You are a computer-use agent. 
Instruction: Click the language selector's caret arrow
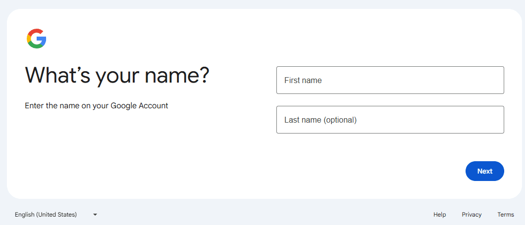[x=95, y=215]
